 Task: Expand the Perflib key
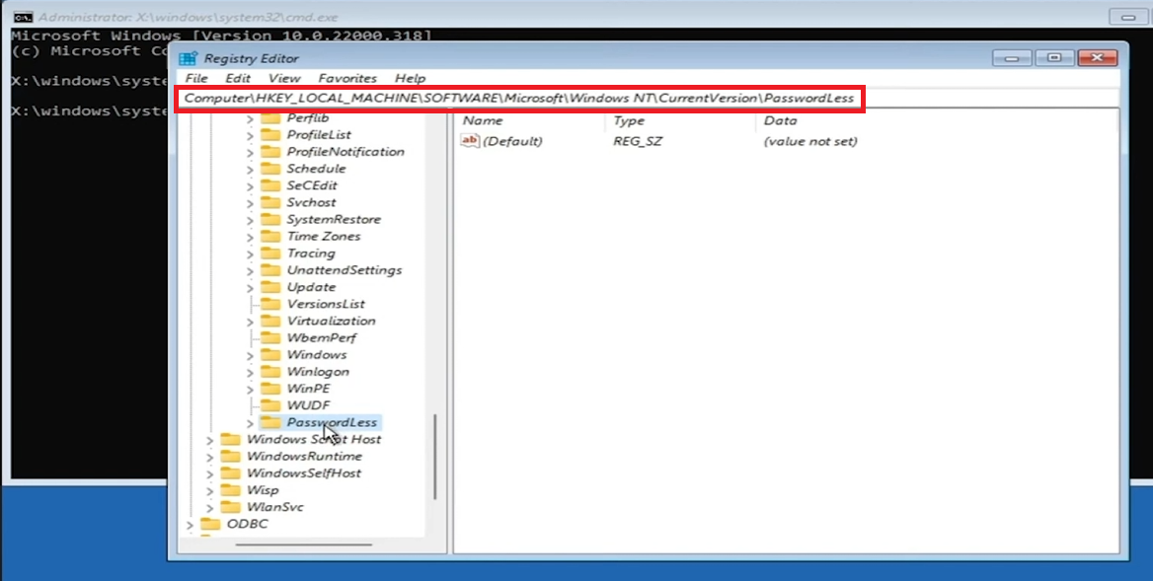pyautogui.click(x=250, y=118)
